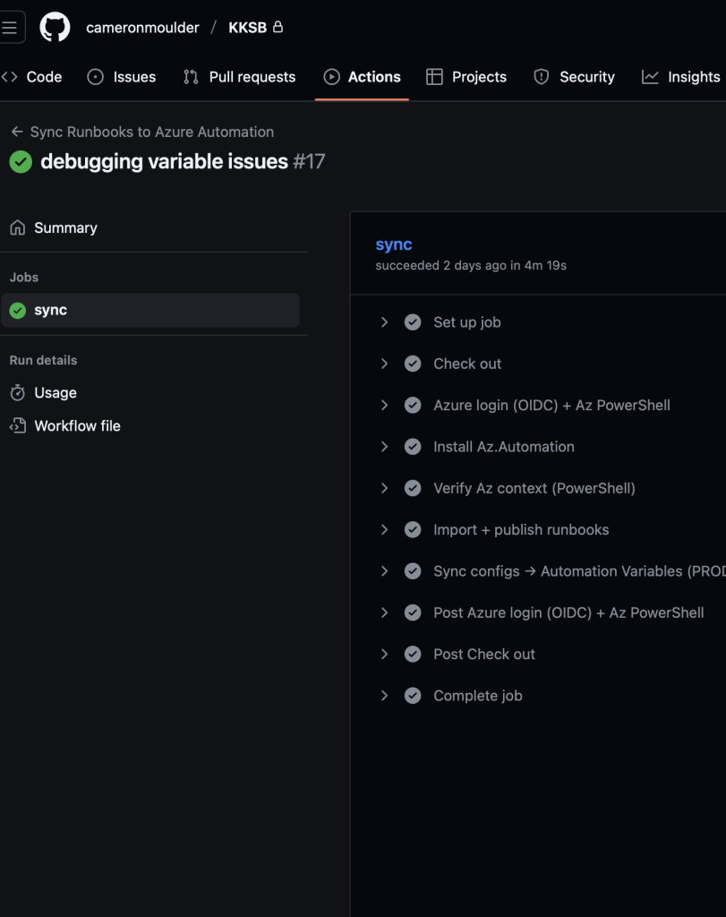
Task: Expand the Verify Az context step
Action: [x=384, y=488]
